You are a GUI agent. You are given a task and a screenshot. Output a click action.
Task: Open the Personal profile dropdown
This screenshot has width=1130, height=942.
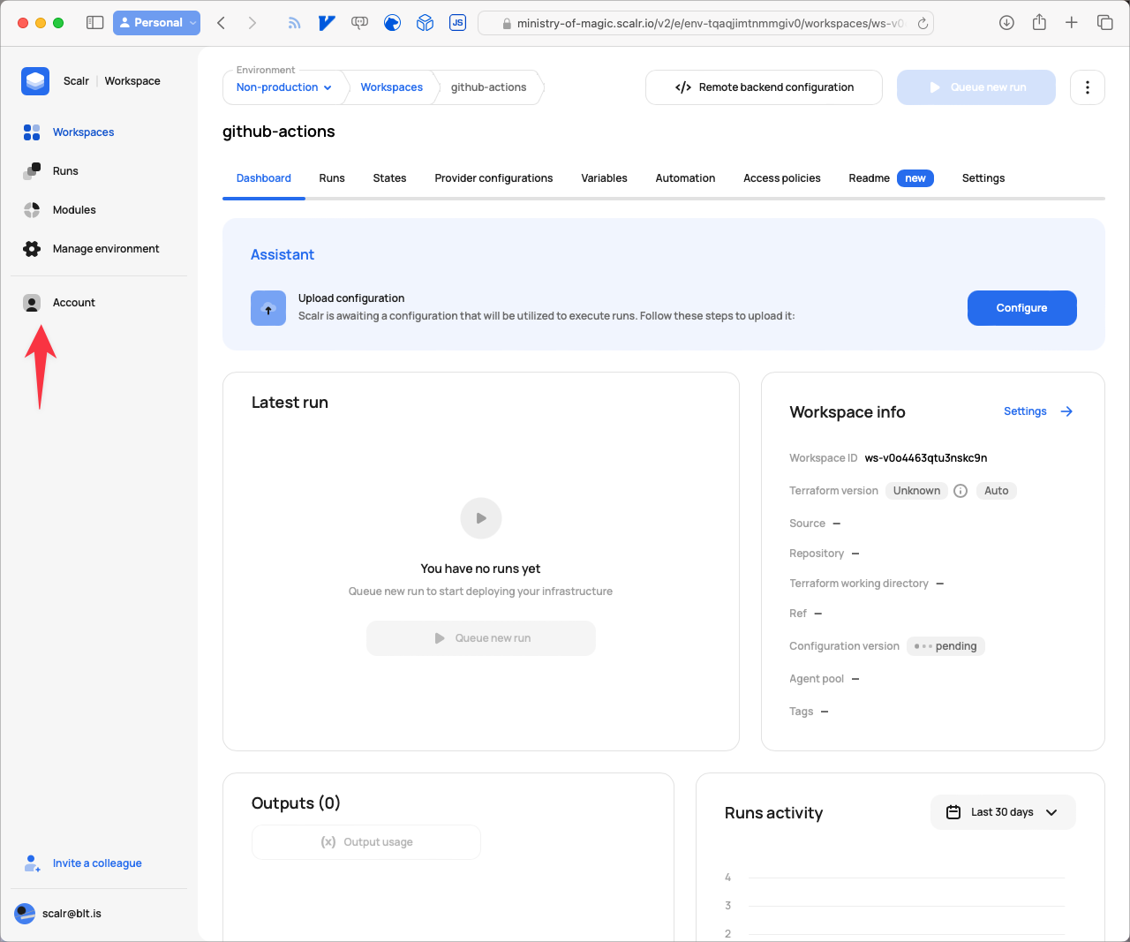pyautogui.click(x=156, y=23)
